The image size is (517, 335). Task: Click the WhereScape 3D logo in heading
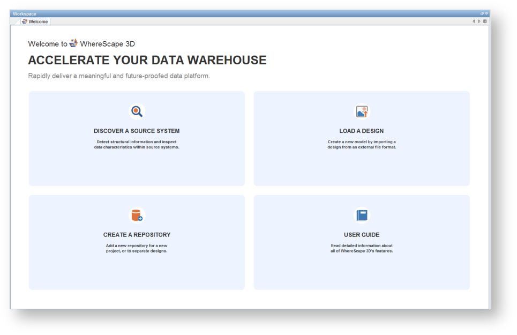[x=73, y=43]
